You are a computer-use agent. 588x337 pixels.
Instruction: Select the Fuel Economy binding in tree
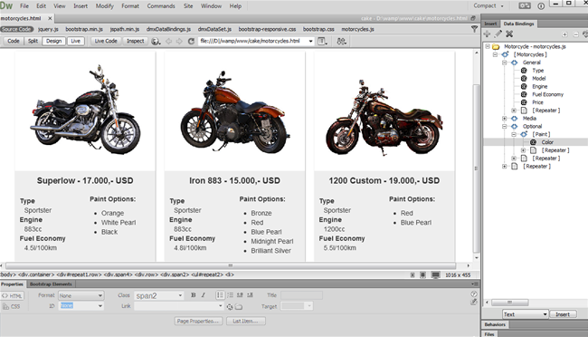(547, 94)
